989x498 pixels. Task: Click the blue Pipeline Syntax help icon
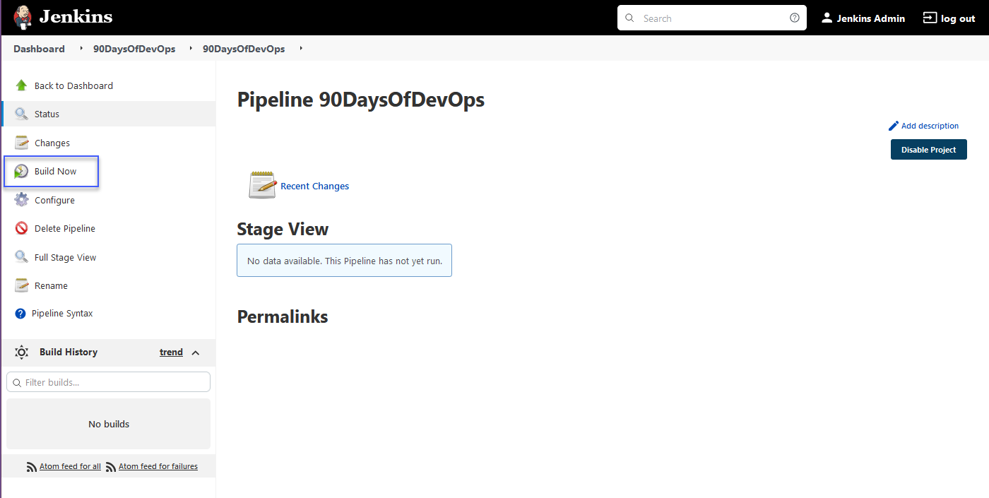tap(20, 314)
